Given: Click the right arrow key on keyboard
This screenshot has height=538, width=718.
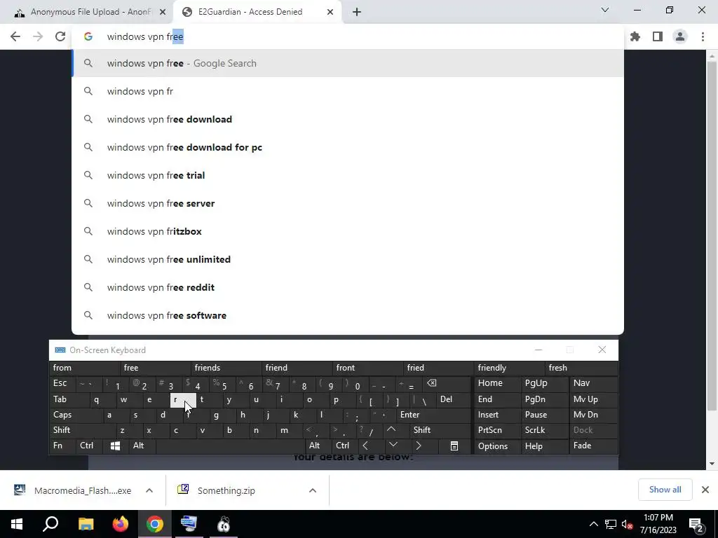Looking at the screenshot, I should pyautogui.click(x=419, y=446).
